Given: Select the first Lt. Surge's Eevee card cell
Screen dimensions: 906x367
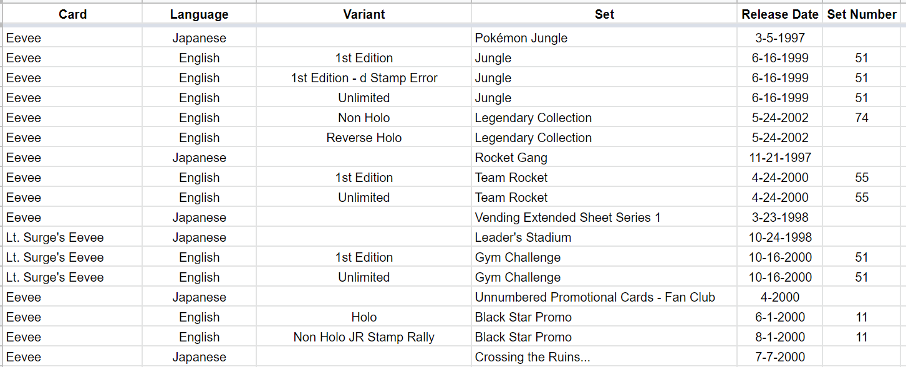Looking at the screenshot, I should pos(72,237).
